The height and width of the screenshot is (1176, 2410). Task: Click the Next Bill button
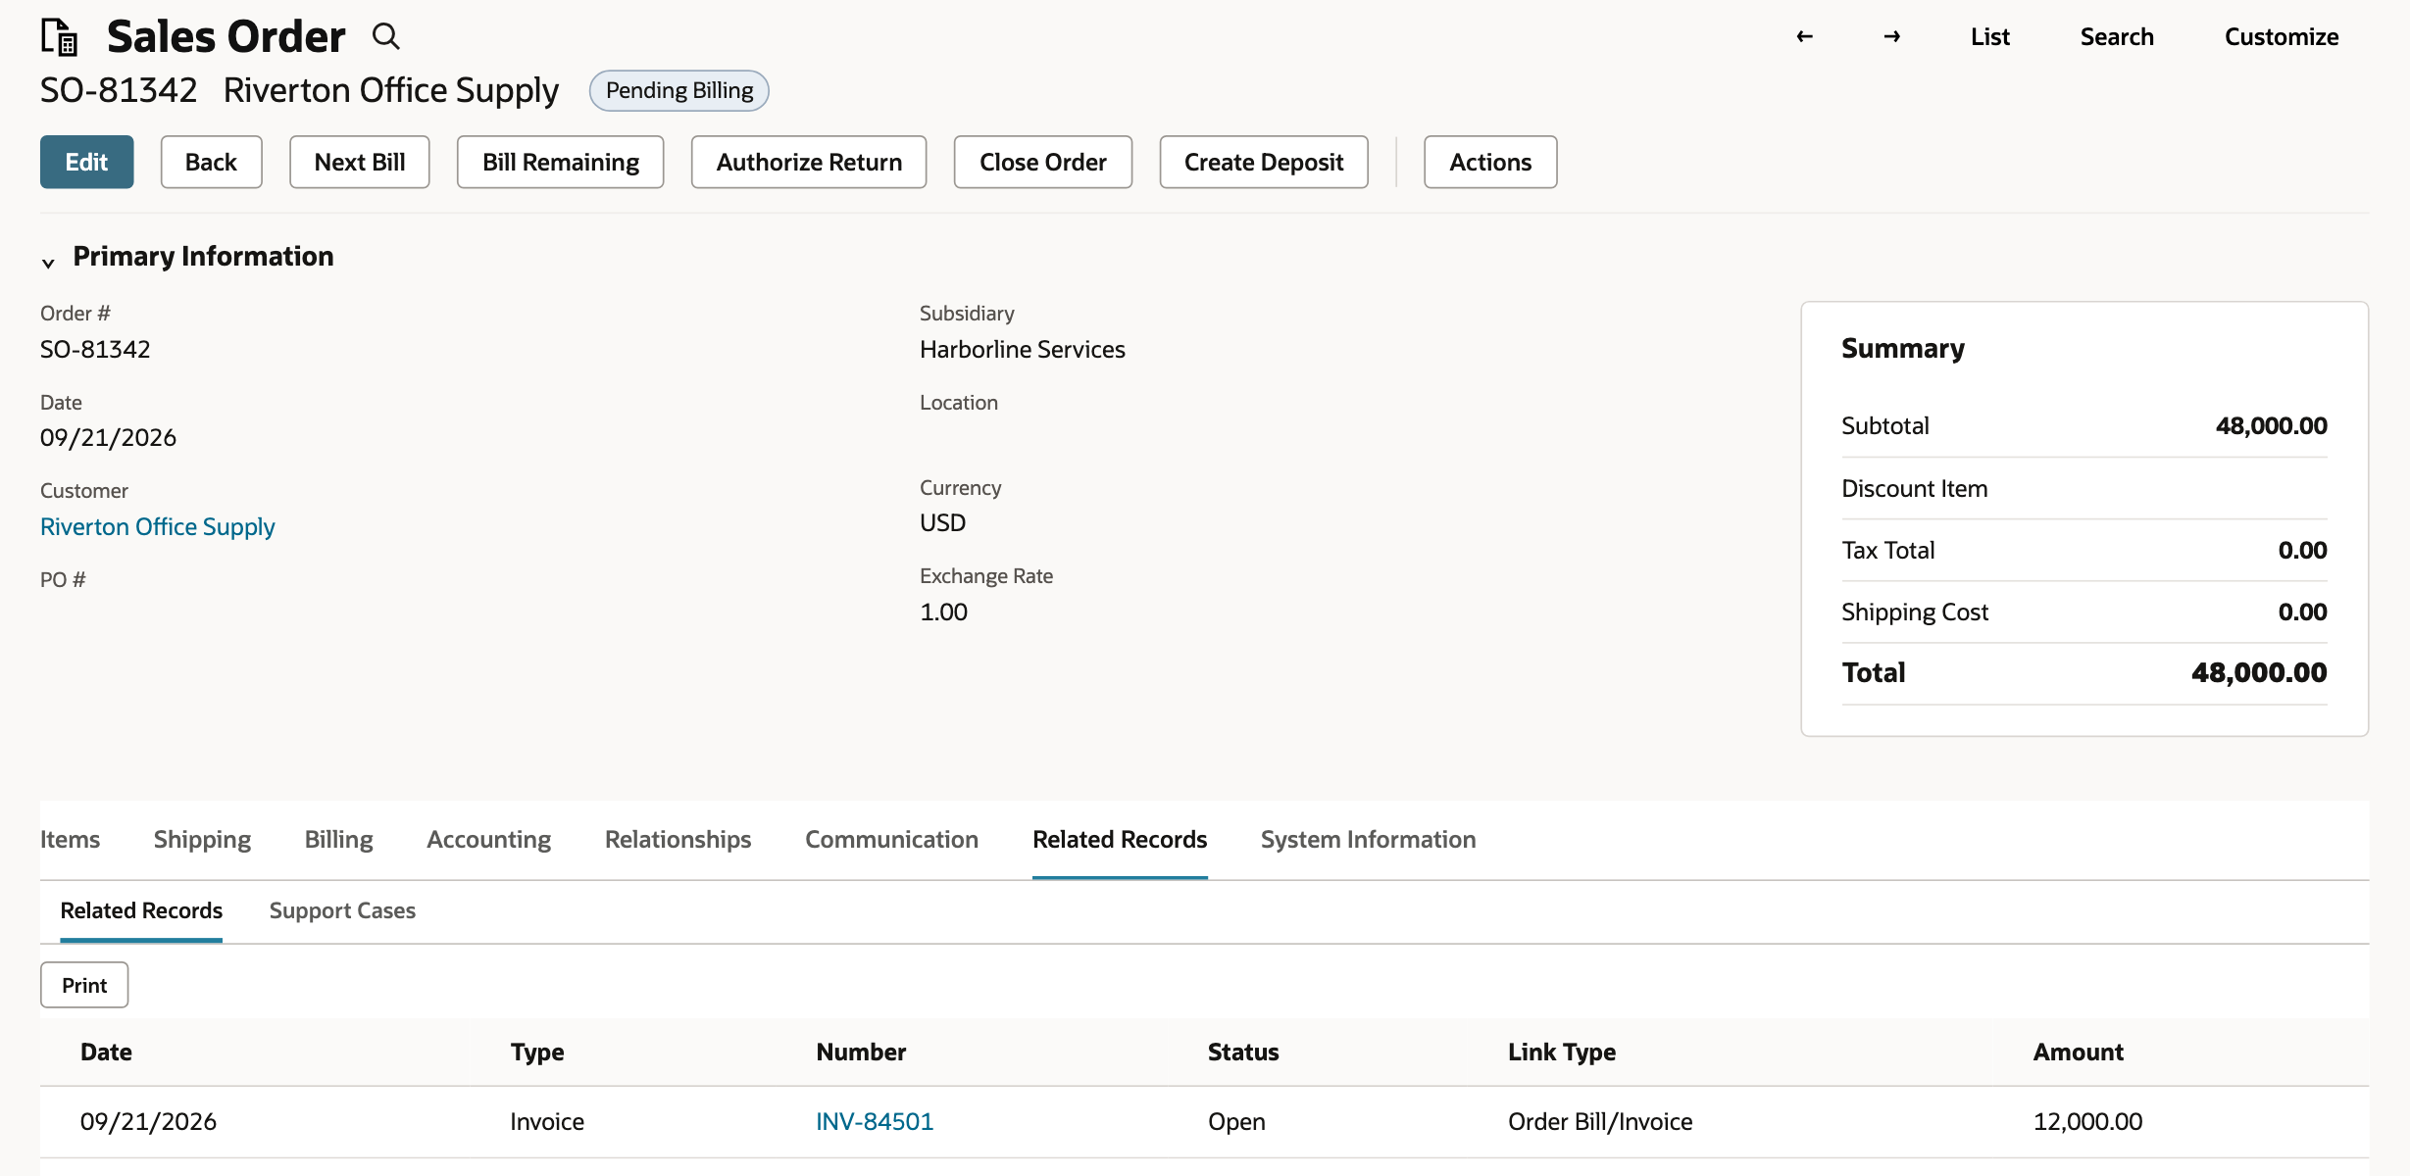click(360, 162)
